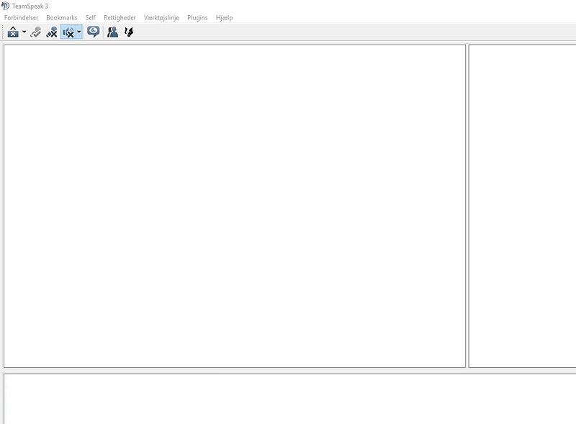The width and height of the screenshot is (576, 424).
Task: Toggle the Away status icon
Action: point(13,32)
